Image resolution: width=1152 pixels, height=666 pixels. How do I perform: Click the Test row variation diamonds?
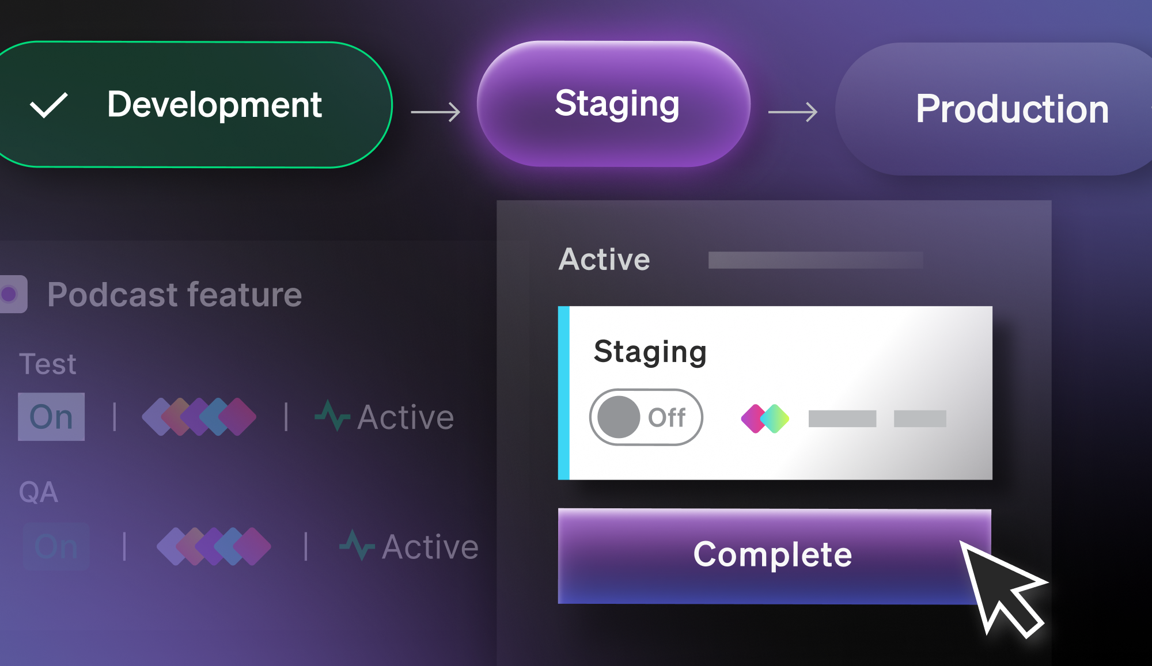click(199, 417)
